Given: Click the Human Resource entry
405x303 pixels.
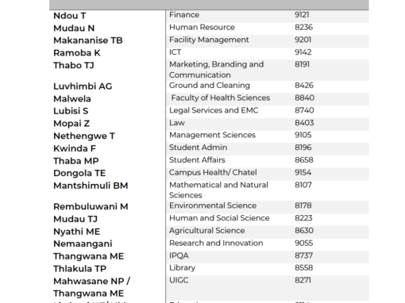Looking at the screenshot, I should (202, 27).
